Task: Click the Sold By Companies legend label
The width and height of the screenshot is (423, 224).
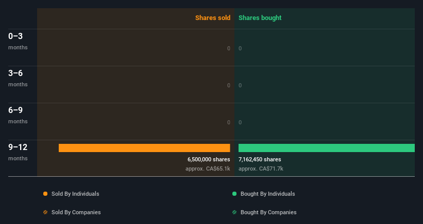Action: [x=76, y=212]
